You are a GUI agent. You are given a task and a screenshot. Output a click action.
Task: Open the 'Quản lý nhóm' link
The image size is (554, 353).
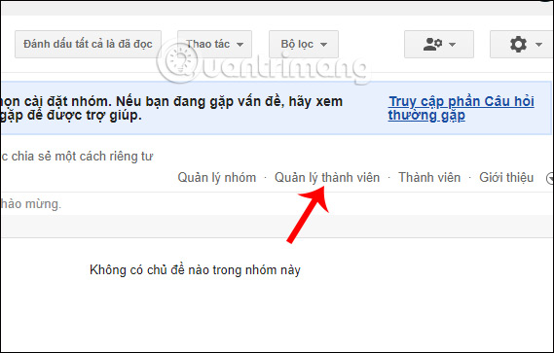tap(216, 178)
